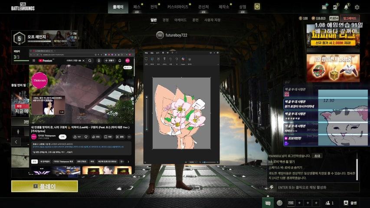Viewport: 370px width, 208px height.
Task: Open PUBG notifications bell icon
Action: click(346, 7)
